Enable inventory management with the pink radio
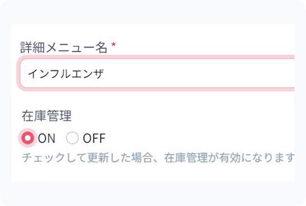The height and width of the screenshot is (206, 306). 28,138
